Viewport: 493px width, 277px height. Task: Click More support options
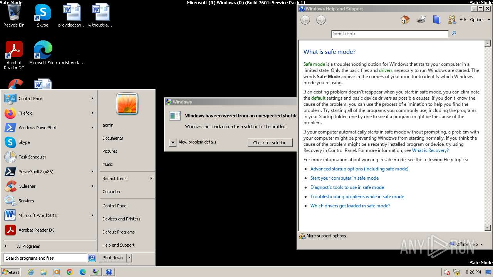click(x=323, y=236)
